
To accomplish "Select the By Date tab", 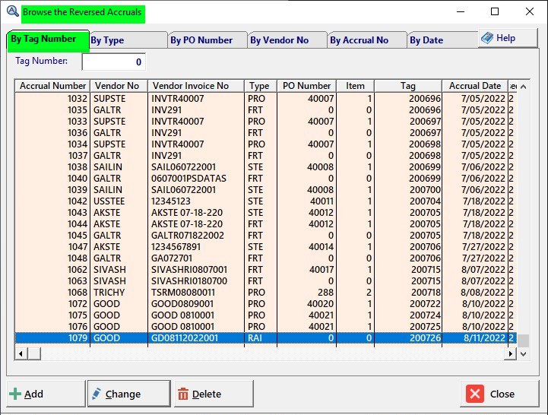I will (442, 40).
